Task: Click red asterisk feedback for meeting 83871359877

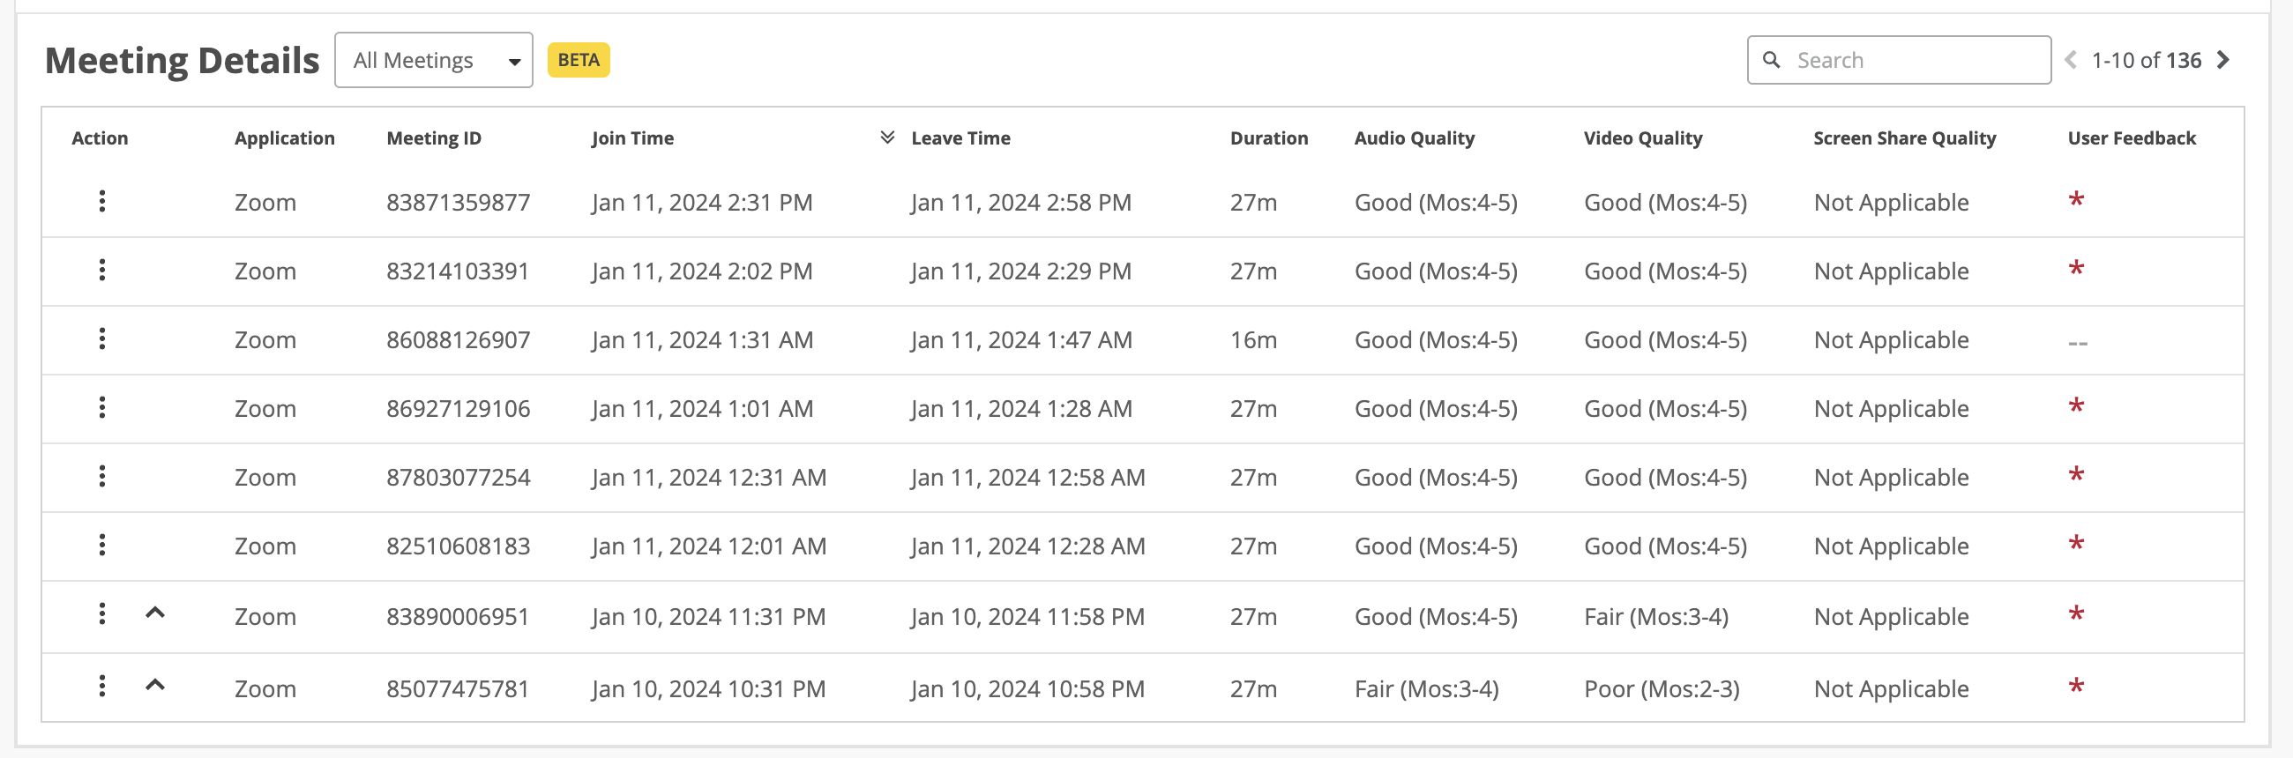Action: point(2076,201)
